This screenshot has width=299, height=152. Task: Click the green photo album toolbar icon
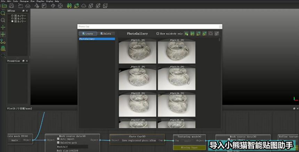point(69,6)
